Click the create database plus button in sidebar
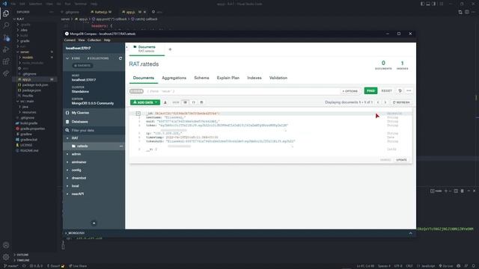Viewport: 479px width, 269px height. (x=94, y=223)
